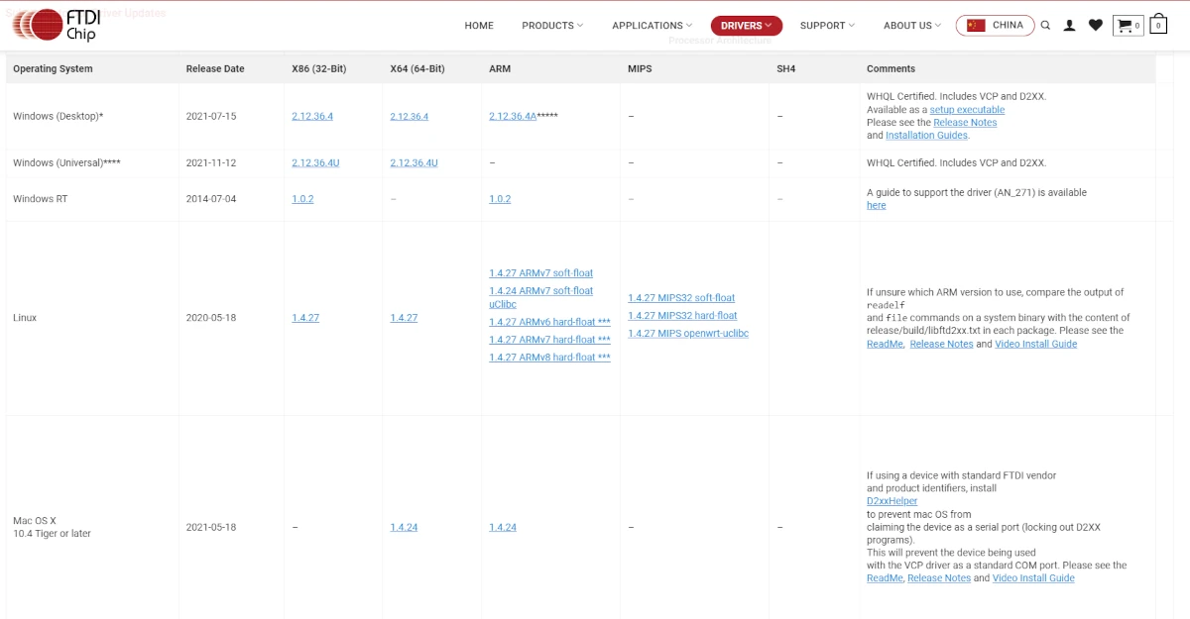Select the 2014-07-04 Windows RT date
Viewport: 1190px width, 619px height.
[211, 199]
